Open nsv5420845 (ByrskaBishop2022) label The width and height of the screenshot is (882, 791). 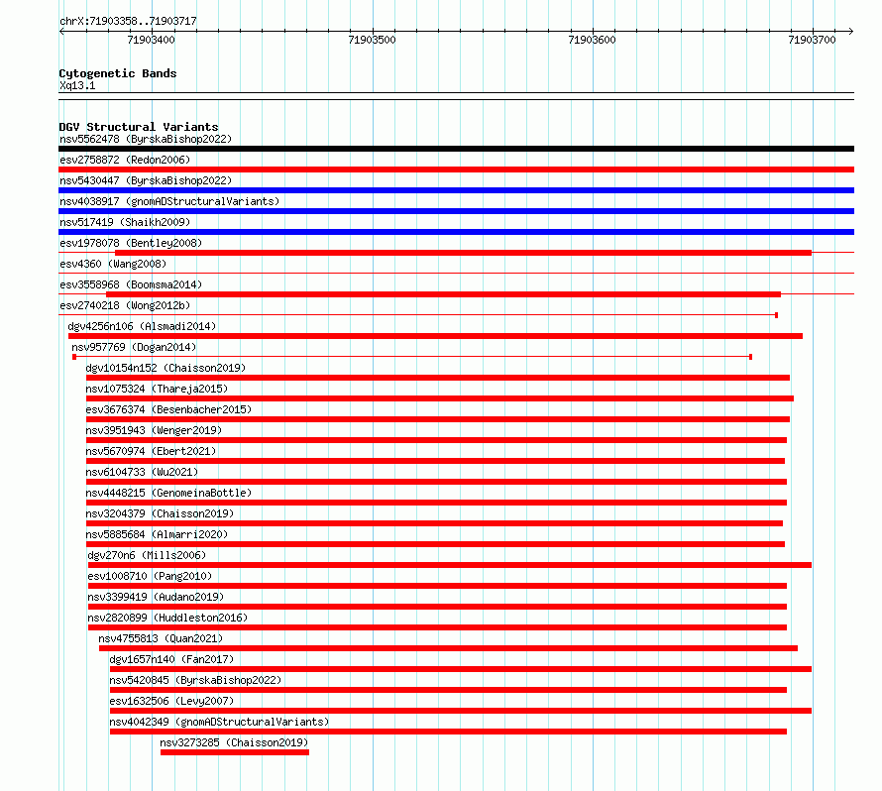tap(195, 680)
